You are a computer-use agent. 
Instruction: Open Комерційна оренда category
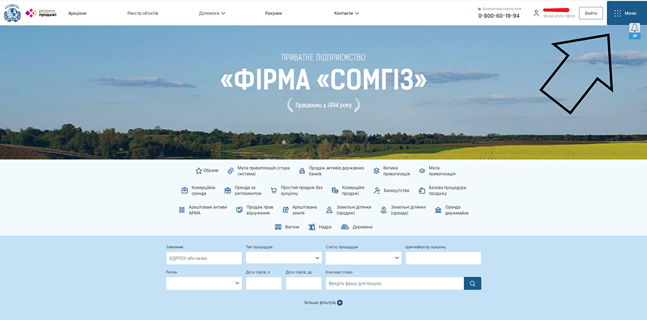(x=198, y=190)
